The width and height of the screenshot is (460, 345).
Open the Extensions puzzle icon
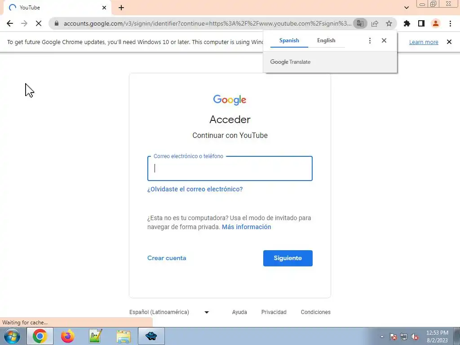pyautogui.click(x=407, y=23)
